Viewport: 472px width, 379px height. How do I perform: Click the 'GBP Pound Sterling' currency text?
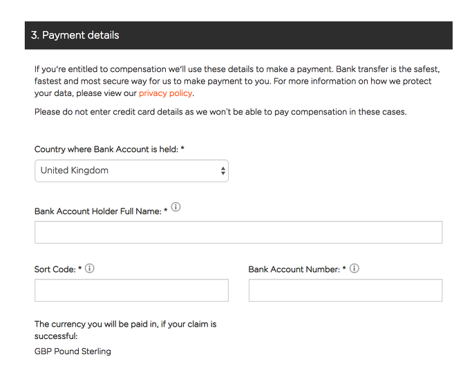[73, 351]
